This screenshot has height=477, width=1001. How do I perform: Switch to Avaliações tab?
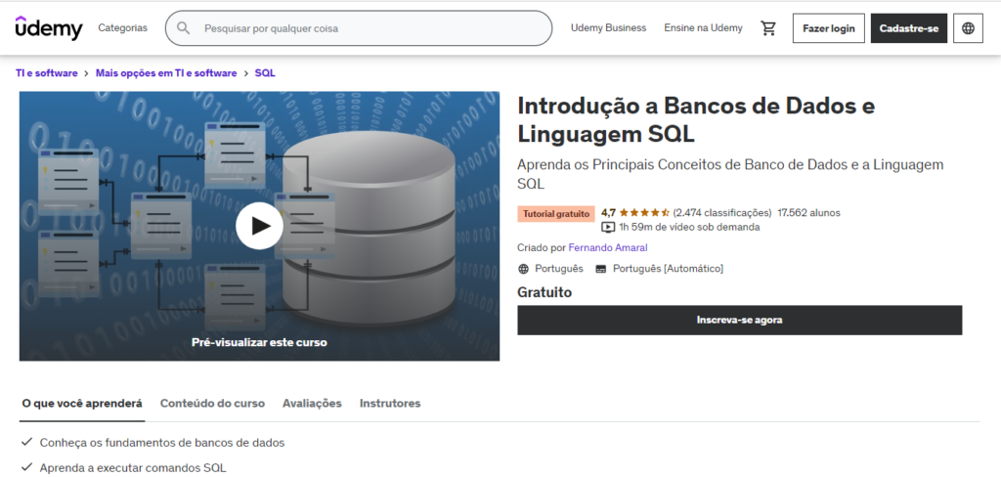(x=312, y=404)
